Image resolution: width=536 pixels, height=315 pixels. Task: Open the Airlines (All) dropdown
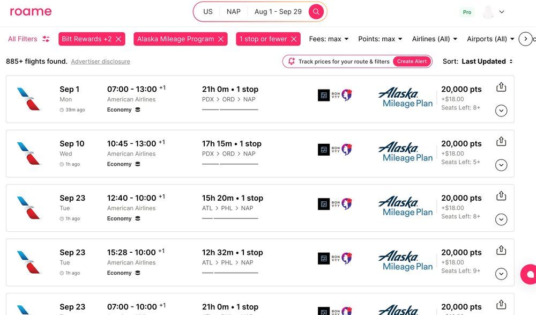434,39
